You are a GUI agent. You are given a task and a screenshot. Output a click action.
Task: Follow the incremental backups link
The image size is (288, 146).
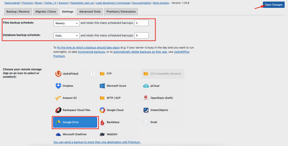click(91, 52)
